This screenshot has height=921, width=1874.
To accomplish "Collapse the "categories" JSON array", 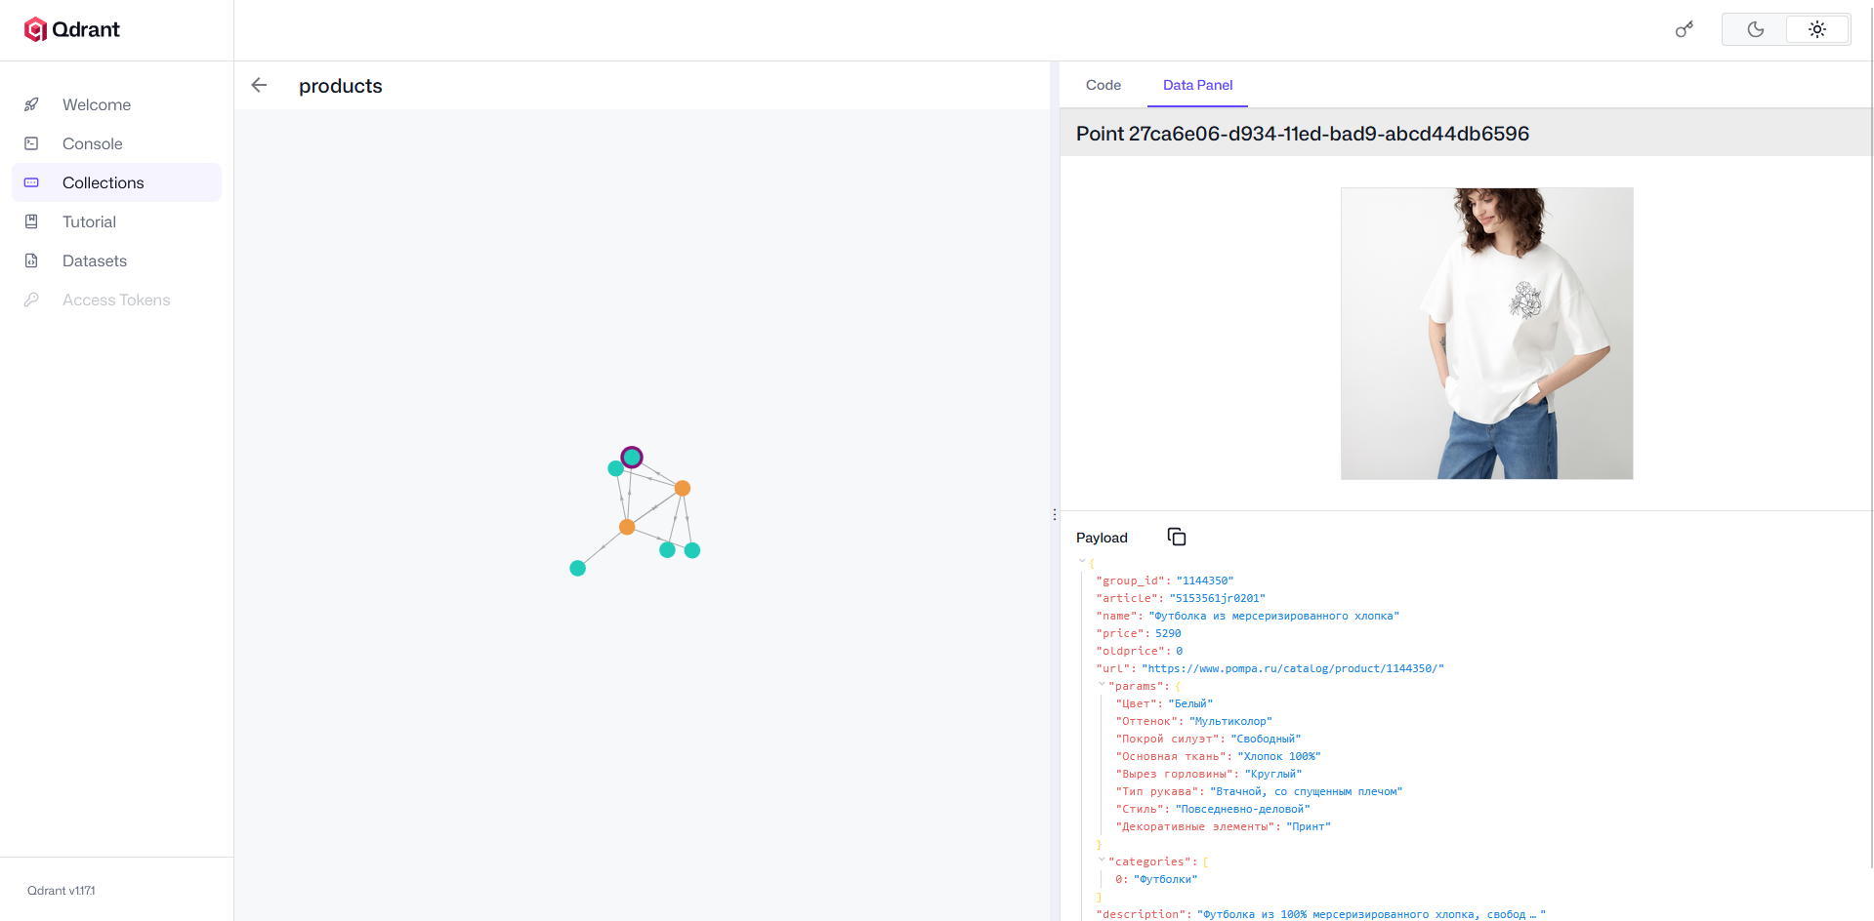I will tap(1102, 861).
